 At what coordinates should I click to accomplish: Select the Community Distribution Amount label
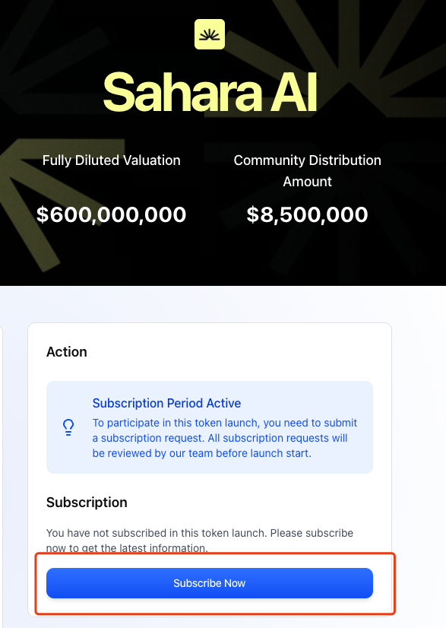pyautogui.click(x=307, y=170)
